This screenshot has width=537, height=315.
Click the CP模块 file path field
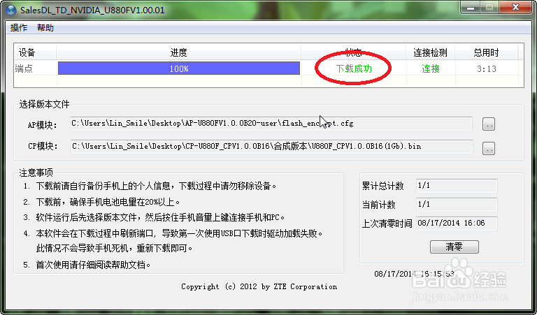(x=271, y=147)
